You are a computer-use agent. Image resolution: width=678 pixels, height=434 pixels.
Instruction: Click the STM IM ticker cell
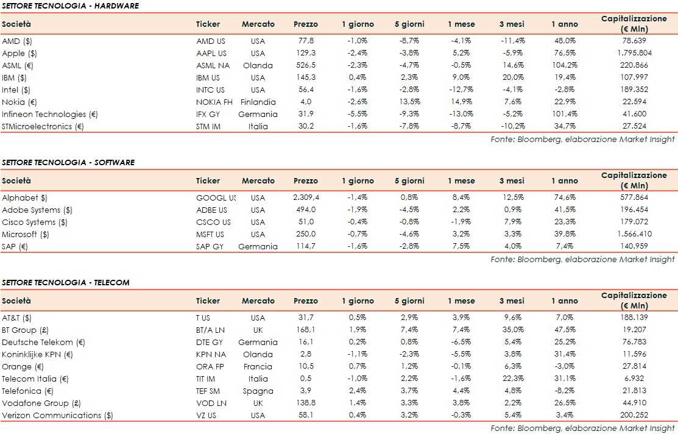pos(208,126)
